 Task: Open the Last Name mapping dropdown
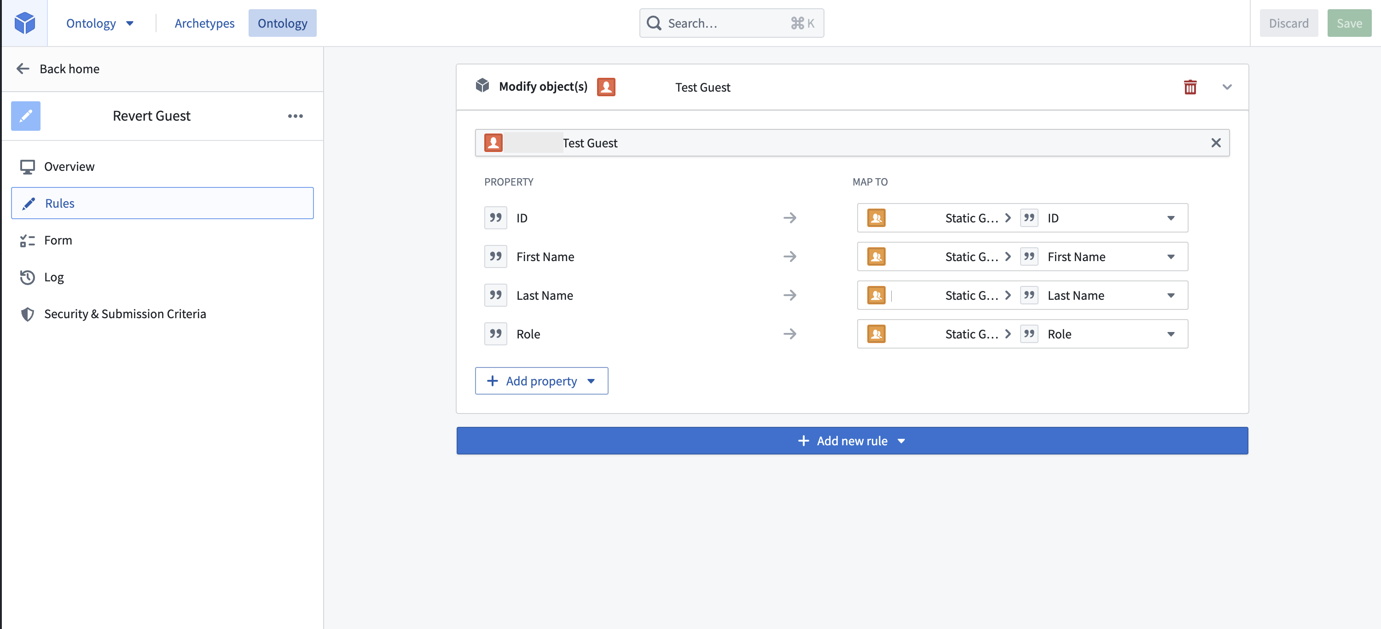pyautogui.click(x=1170, y=296)
